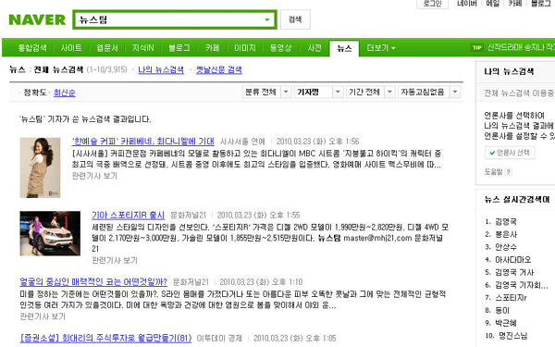Viewport: 555px width, 347px height.
Task: View 관련기사 보기 under 스포티지R article
Action: coord(115,260)
